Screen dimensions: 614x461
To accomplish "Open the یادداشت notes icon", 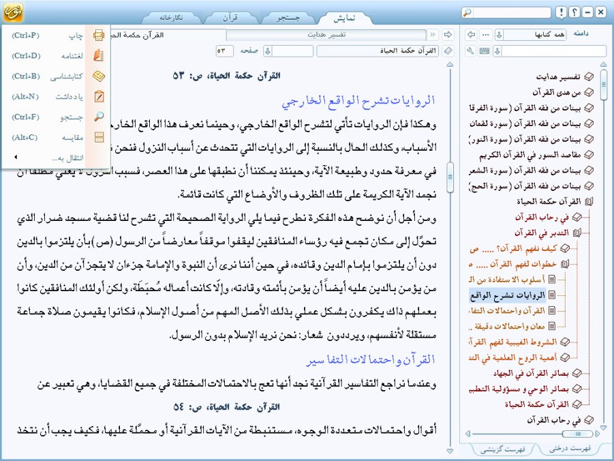I will [99, 96].
